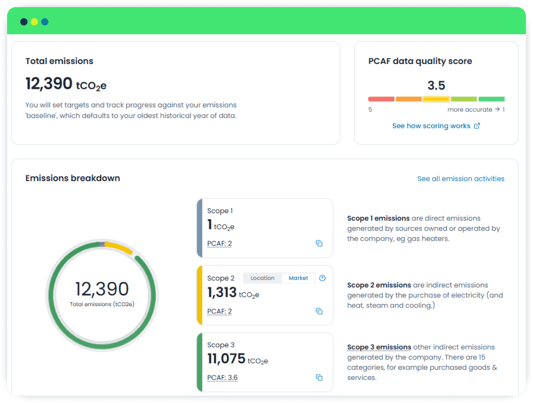Select highlighted yellow PCAF score segment
This screenshot has height=403, width=533.
pyautogui.click(x=436, y=99)
